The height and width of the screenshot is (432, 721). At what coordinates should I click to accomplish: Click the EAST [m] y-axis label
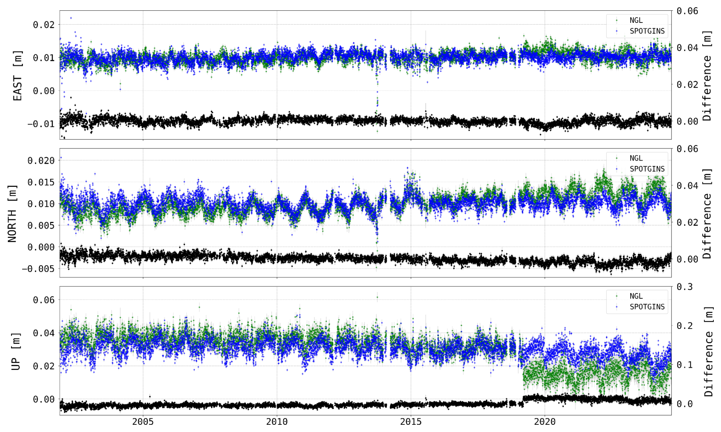pos(18,75)
